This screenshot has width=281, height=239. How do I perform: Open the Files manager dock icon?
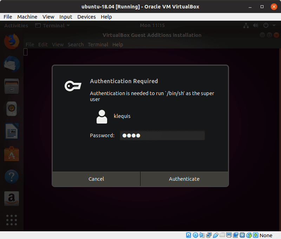[12, 86]
